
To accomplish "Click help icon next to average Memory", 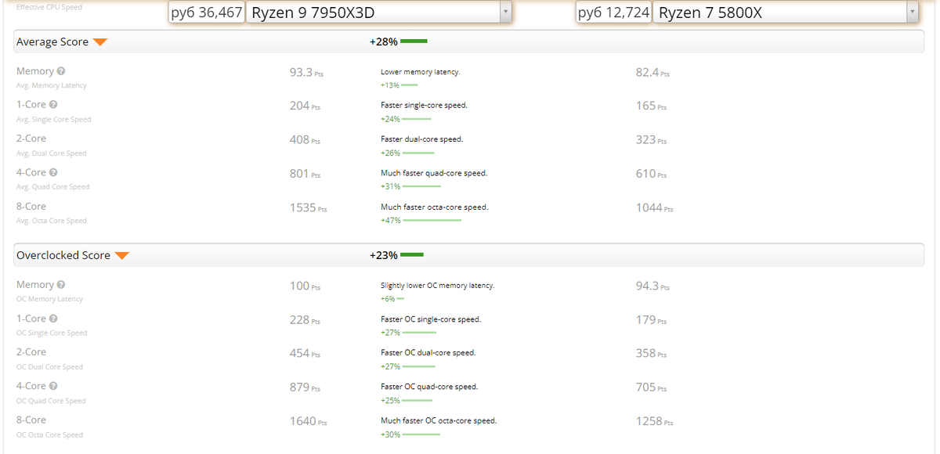I will (61, 71).
